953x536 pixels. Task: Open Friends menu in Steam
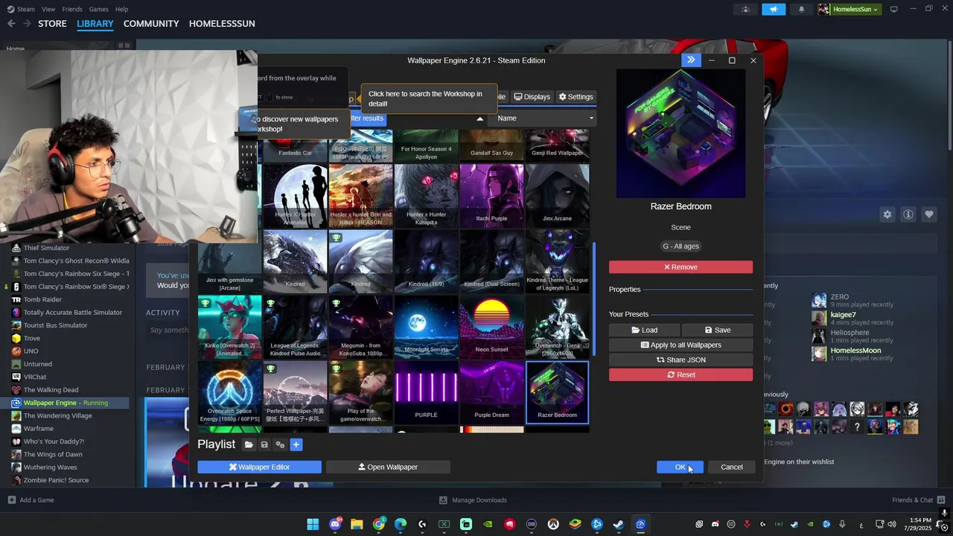click(x=72, y=9)
